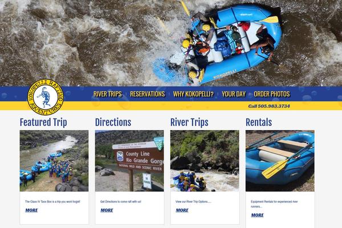Click MORE under Get Directions text
This screenshot has height=228, width=342.
(107, 210)
